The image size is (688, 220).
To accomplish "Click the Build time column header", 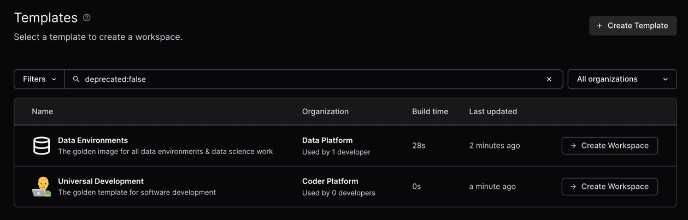I will 430,111.
